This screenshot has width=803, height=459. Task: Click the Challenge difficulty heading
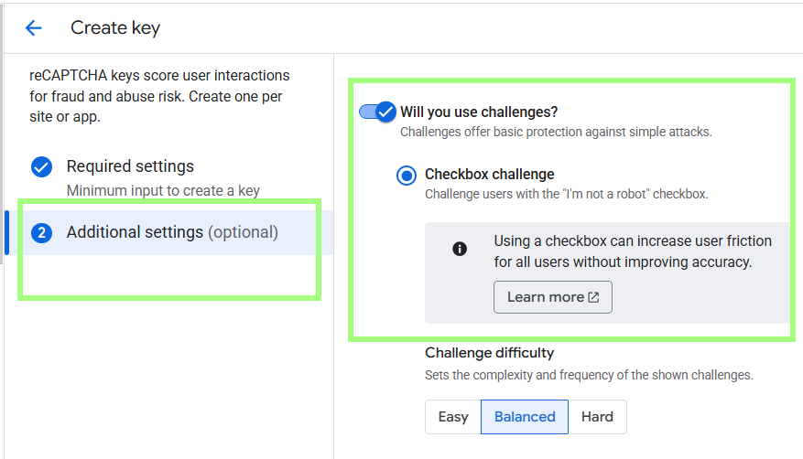[x=490, y=353]
